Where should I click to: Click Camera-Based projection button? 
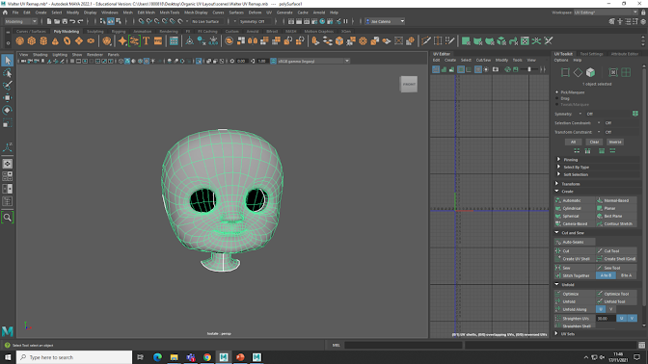[575, 223]
